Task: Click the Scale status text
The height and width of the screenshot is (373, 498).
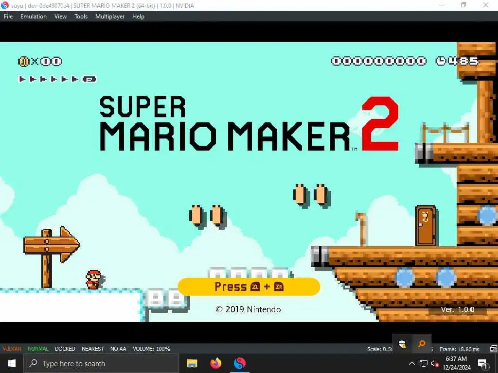Action: (x=379, y=349)
